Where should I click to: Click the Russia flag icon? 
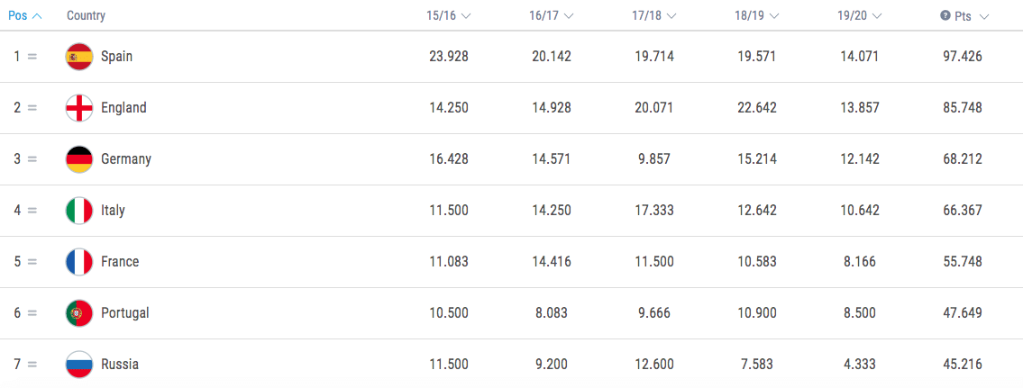(x=79, y=365)
